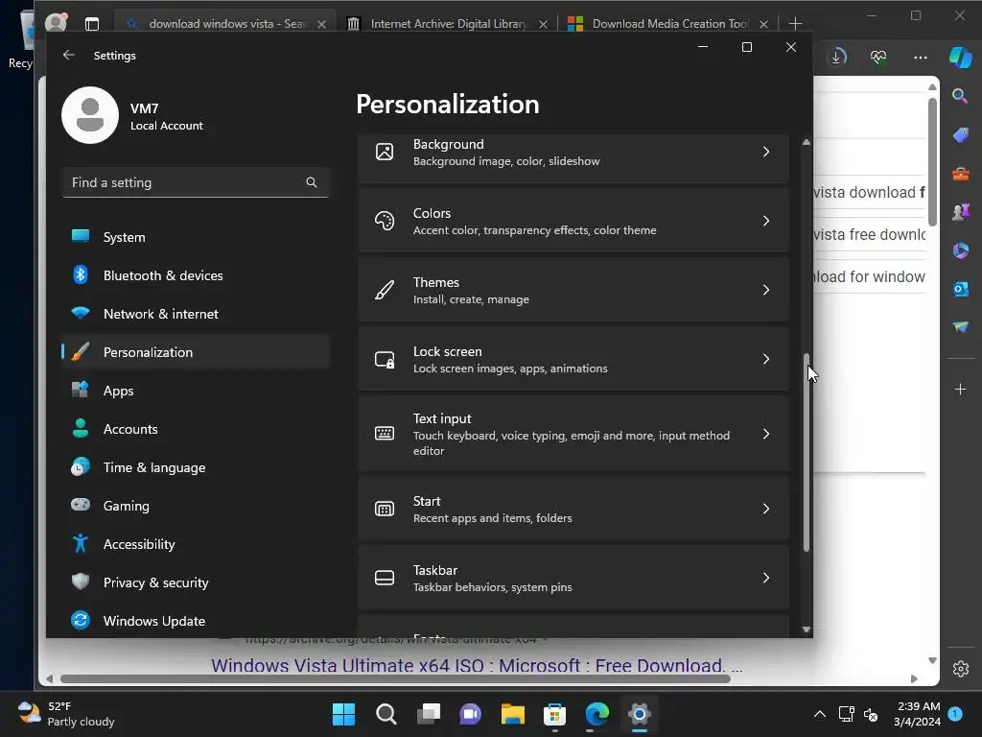The height and width of the screenshot is (737, 982).
Task: Click the Colors palette icon
Action: (385, 221)
